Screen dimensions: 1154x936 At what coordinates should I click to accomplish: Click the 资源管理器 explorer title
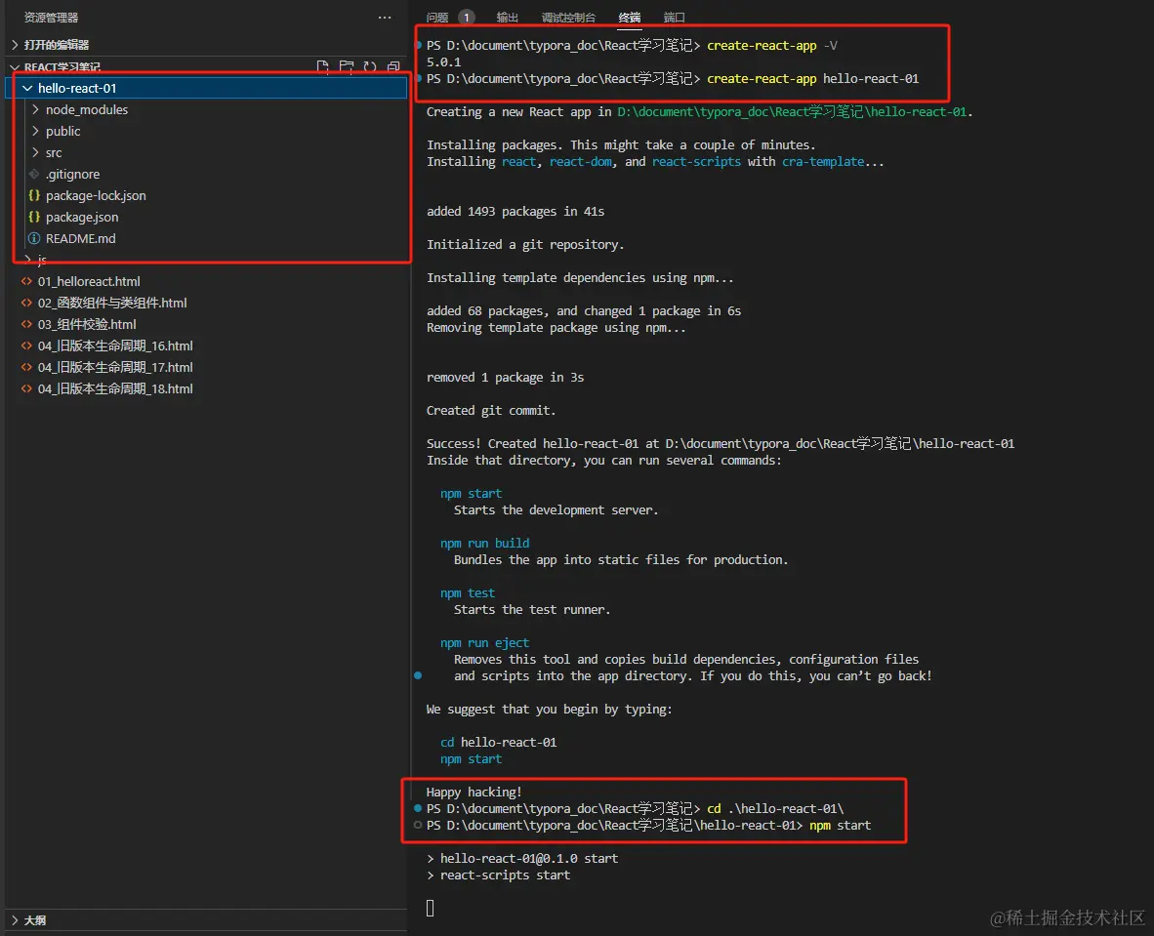[51, 17]
